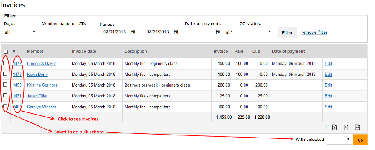Select '2x times per week - beginners class' description
This screenshot has height=150, width=375.
click(157, 85)
